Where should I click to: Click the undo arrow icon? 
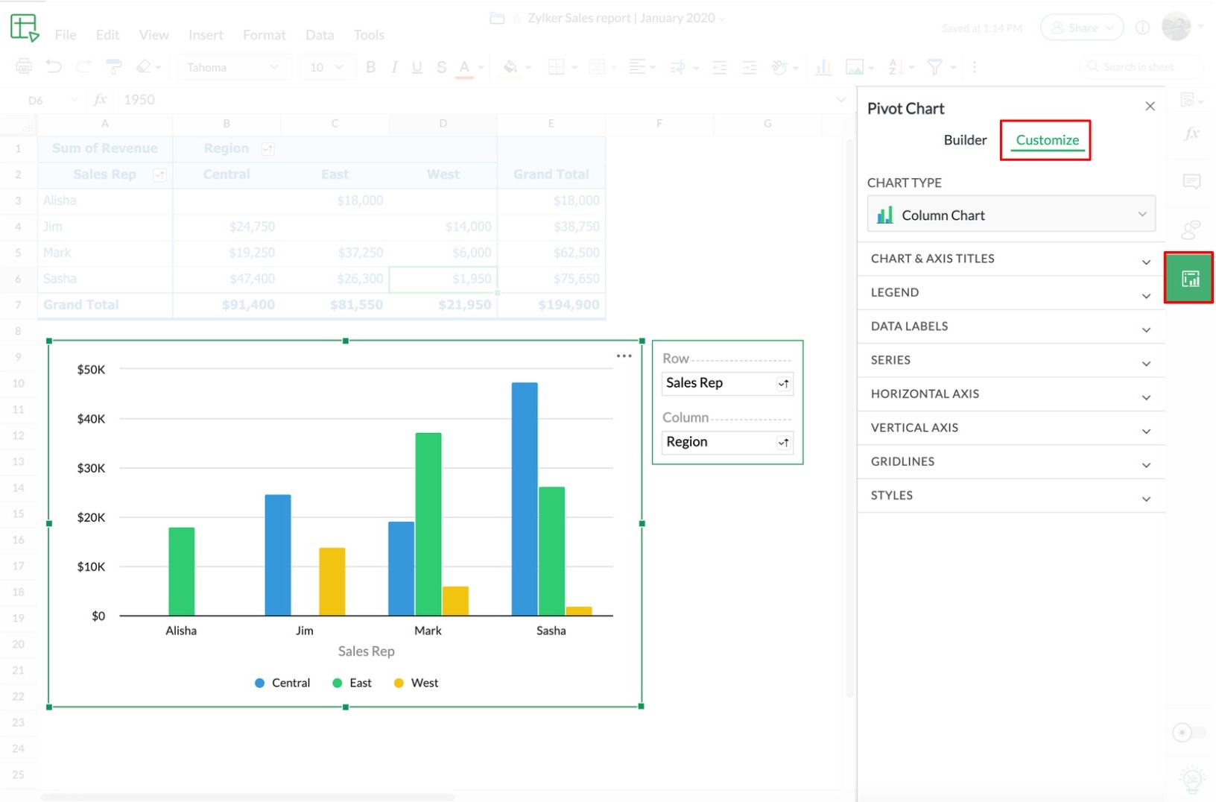click(54, 67)
